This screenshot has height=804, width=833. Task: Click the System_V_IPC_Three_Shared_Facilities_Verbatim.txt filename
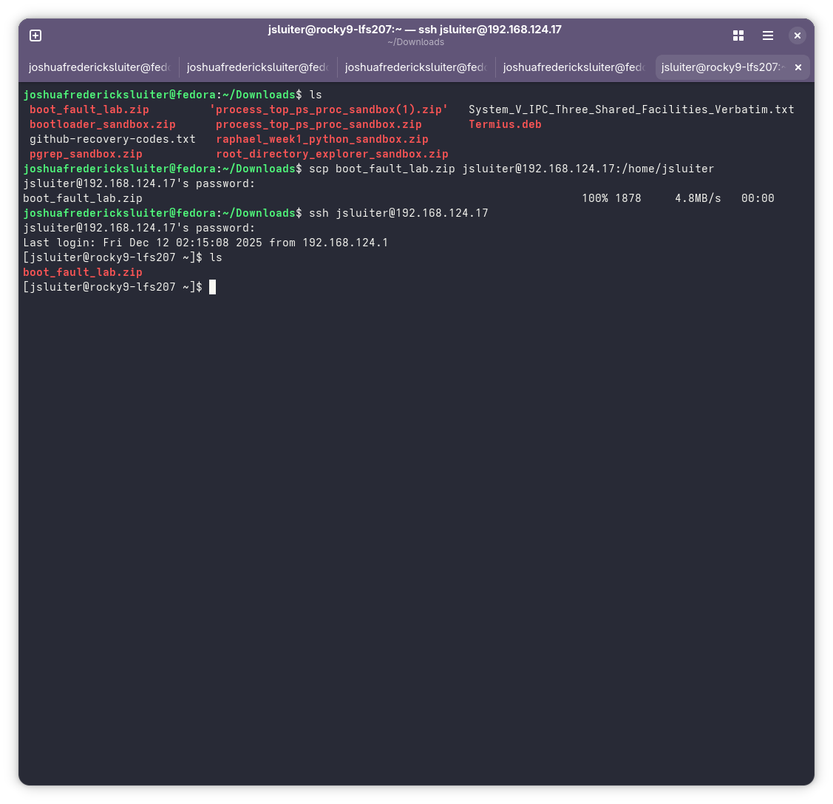tap(632, 109)
